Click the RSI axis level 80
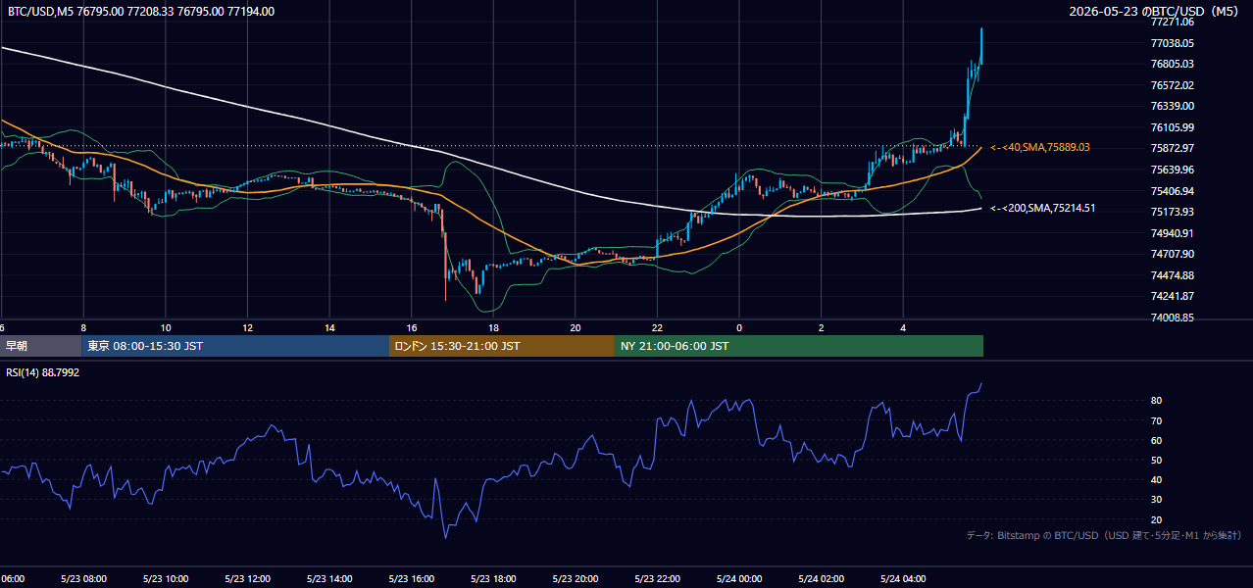The image size is (1253, 588). tap(1157, 401)
